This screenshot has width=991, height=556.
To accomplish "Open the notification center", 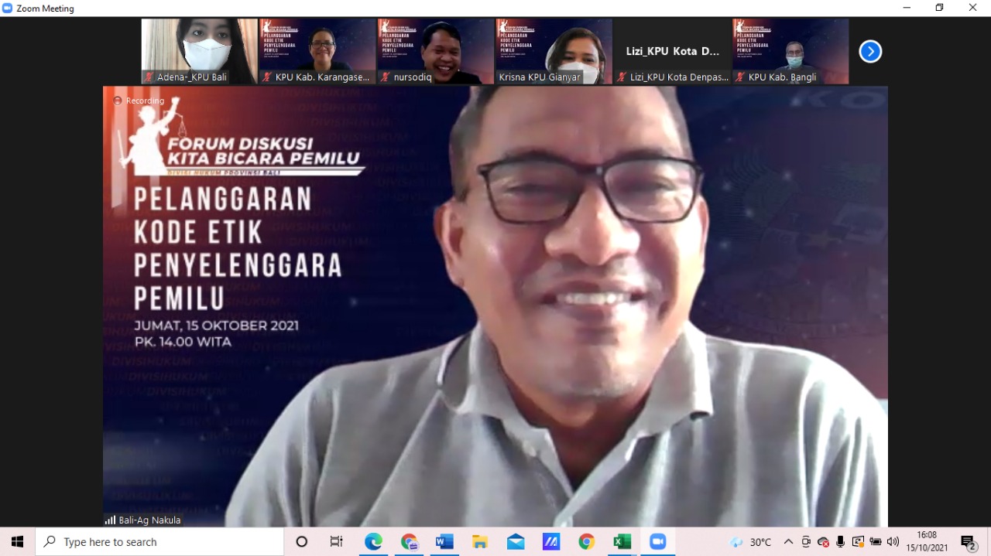I will [968, 542].
